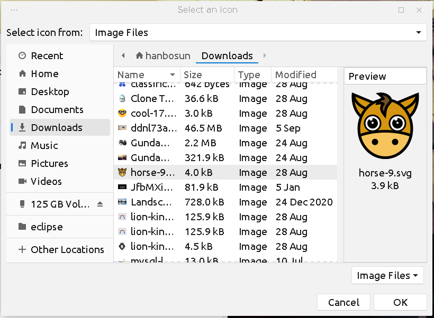The height and width of the screenshot is (318, 434).
Task: Open the Image Files filter dropdown
Action: [x=387, y=275]
